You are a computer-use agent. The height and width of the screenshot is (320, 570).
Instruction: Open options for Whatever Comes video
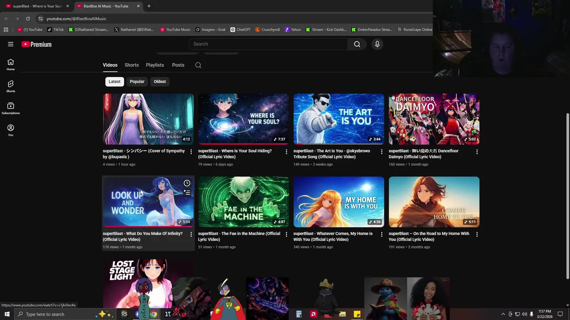point(382,234)
